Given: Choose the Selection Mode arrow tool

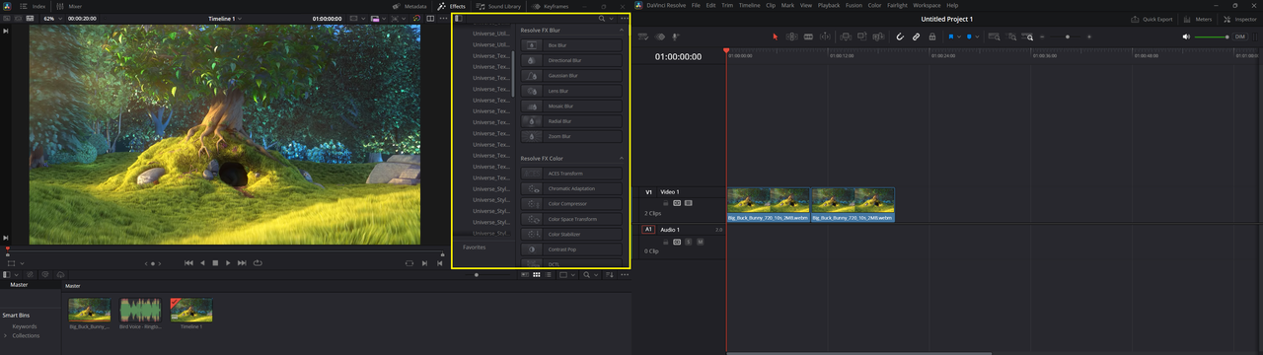Looking at the screenshot, I should pyautogui.click(x=775, y=36).
